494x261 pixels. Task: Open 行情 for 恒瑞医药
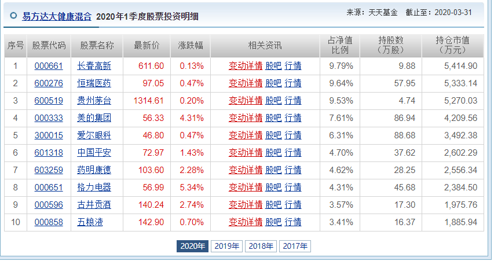click(292, 83)
